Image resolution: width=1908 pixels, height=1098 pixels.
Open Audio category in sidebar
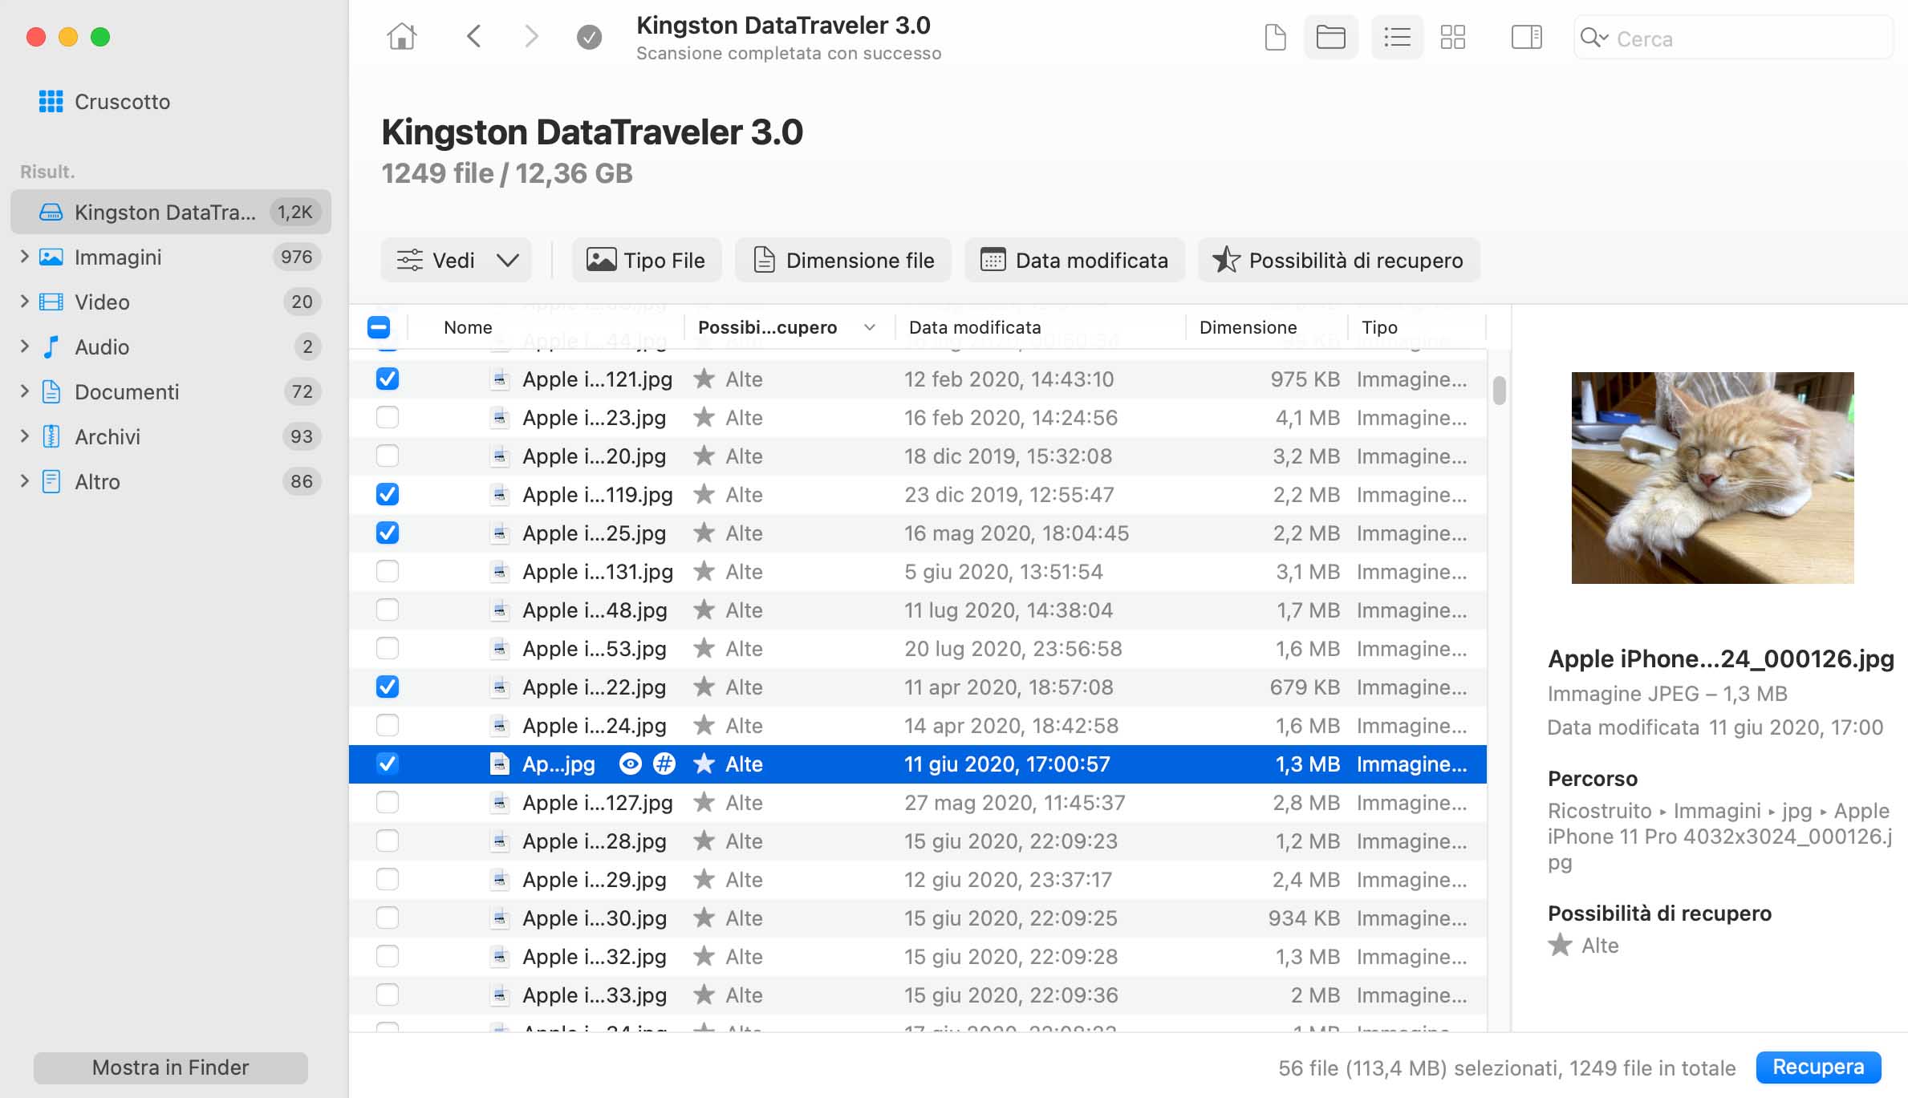171,346
